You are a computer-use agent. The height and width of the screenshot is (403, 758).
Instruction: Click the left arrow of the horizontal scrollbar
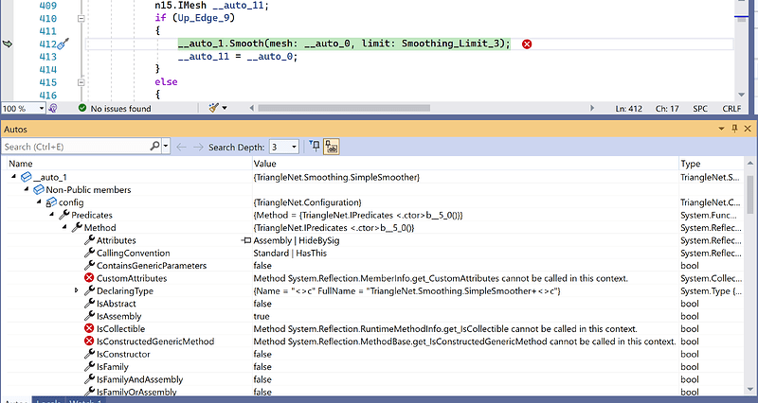pos(251,108)
